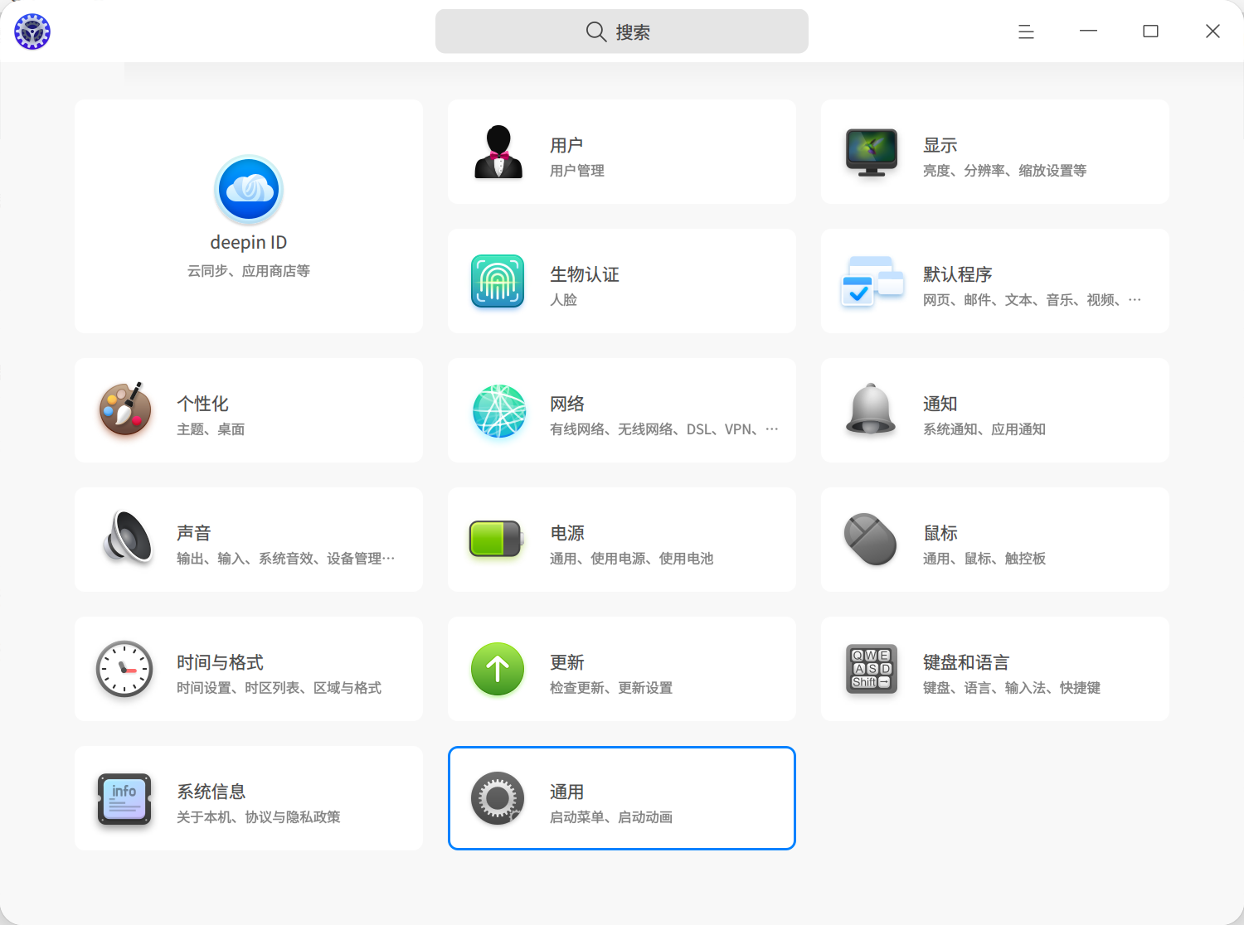
Task: Click 时间设置、时区列表、区域与格式 text
Action: coord(279,688)
